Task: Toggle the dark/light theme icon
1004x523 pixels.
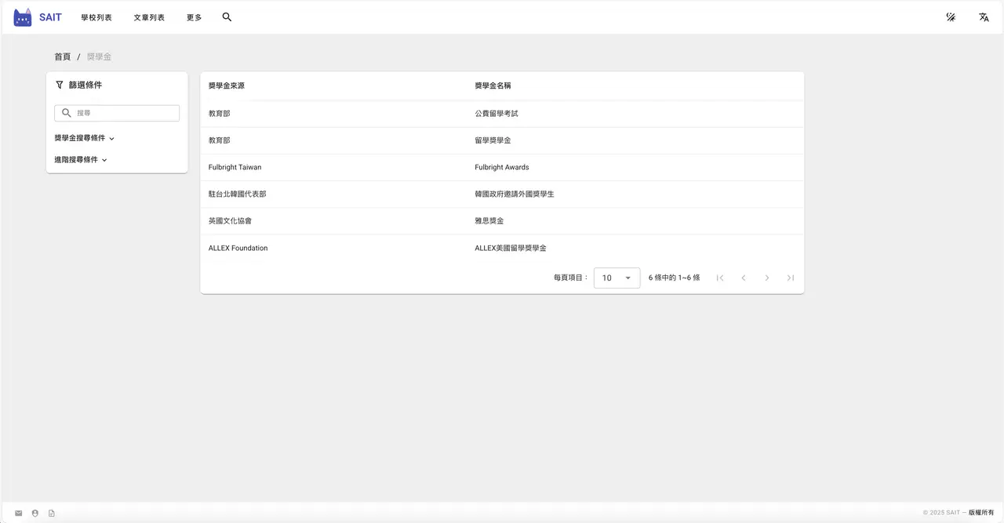Action: coord(951,17)
